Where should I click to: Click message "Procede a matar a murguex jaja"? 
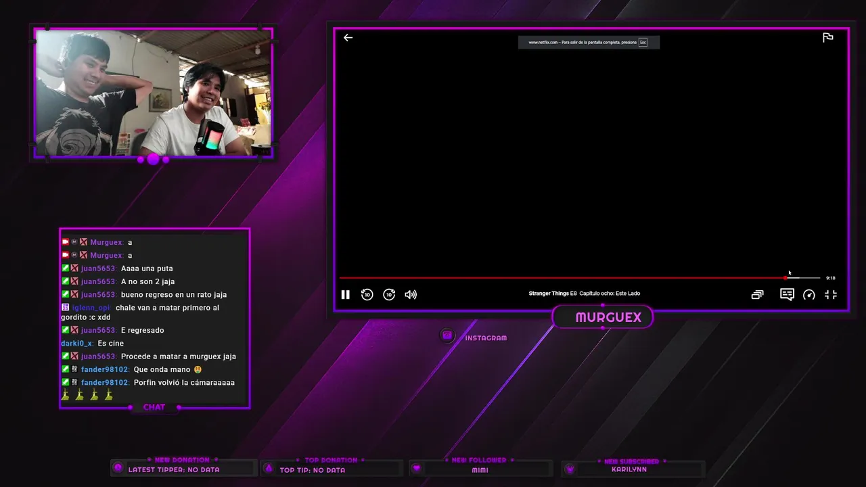click(x=179, y=356)
